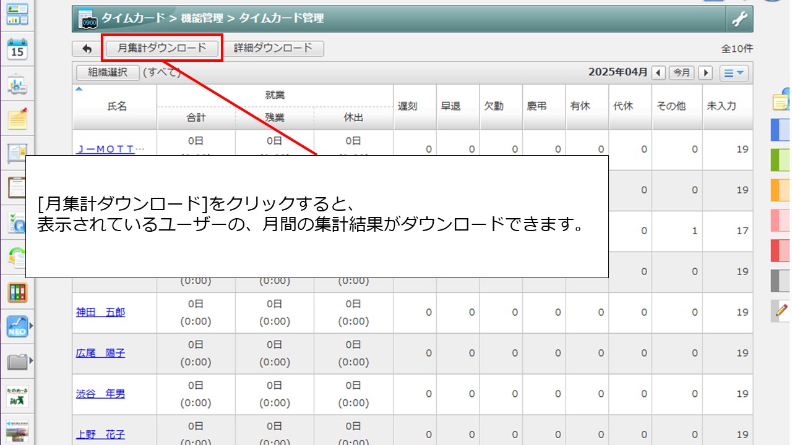Click the 残業 column header
The image size is (792, 445).
coord(275,117)
